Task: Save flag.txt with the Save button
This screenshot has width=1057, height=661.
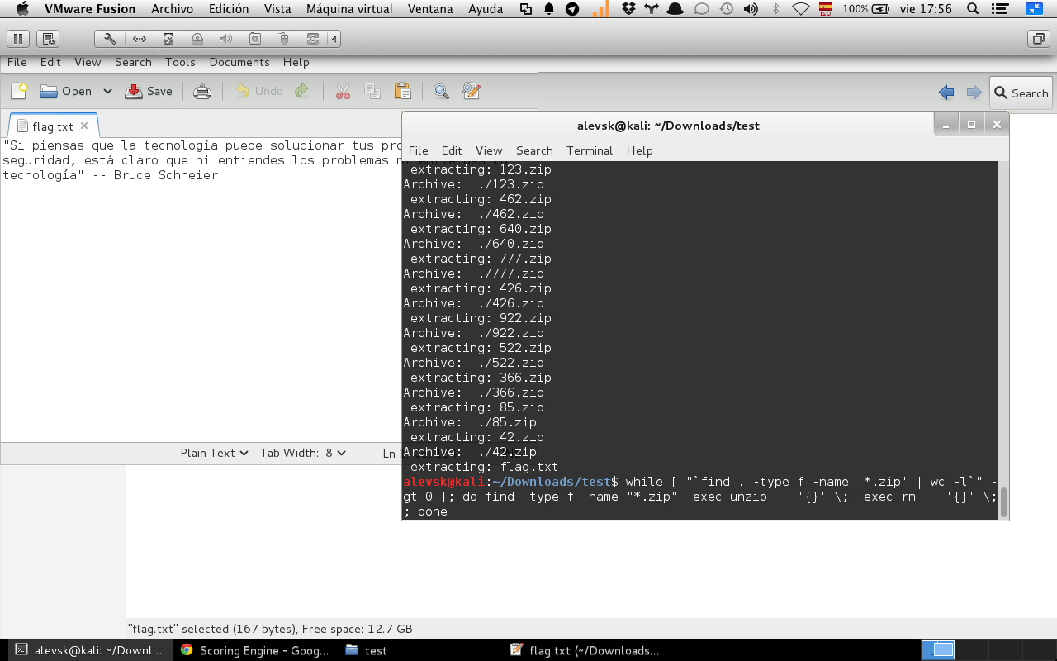Action: [x=149, y=91]
